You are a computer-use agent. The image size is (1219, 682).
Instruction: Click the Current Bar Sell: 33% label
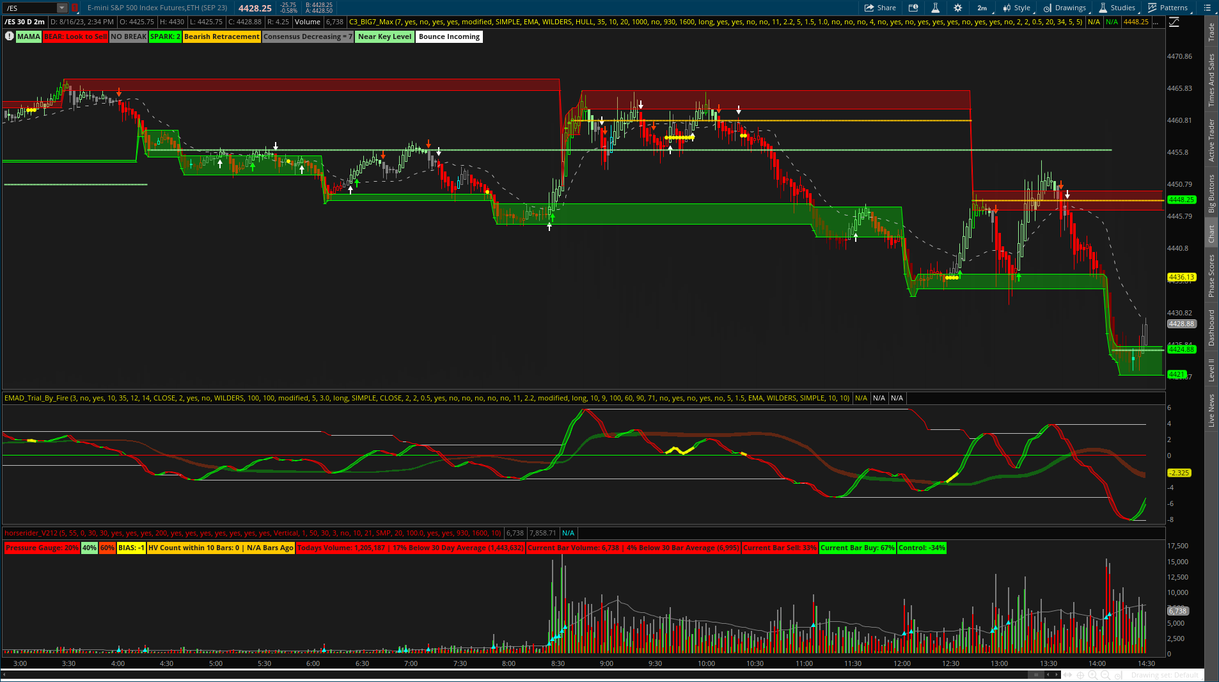click(780, 548)
